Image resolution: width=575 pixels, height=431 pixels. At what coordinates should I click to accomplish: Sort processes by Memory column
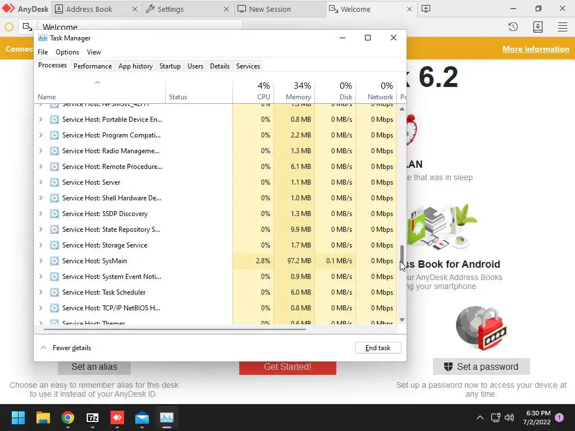point(294,91)
